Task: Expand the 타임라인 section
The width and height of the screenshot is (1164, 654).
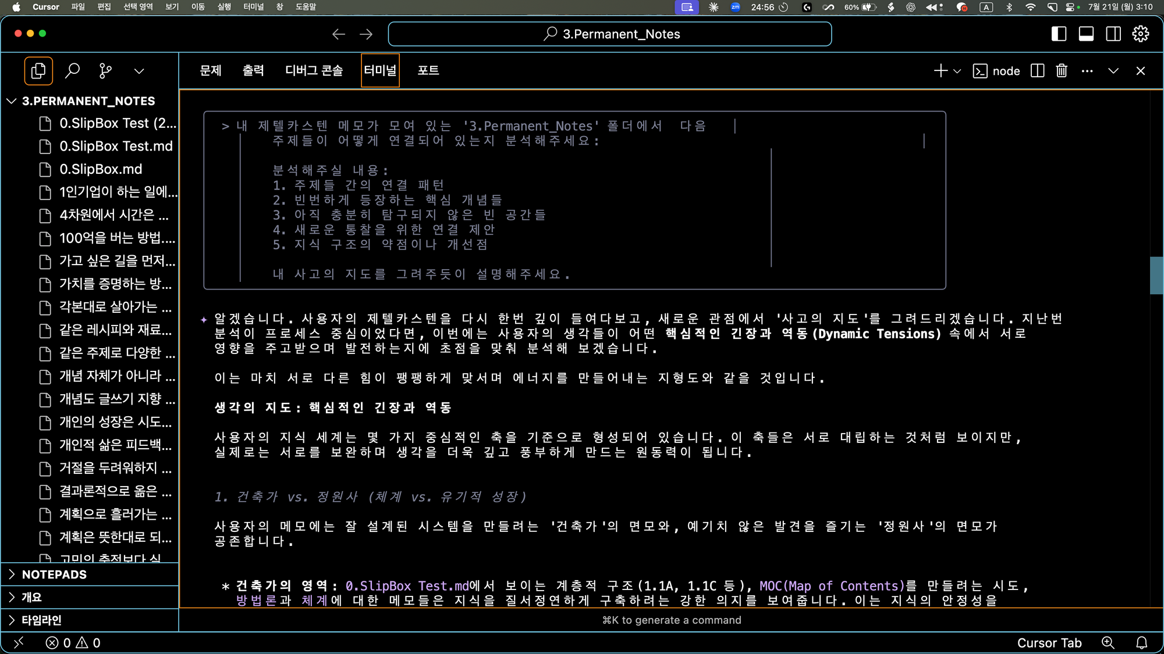Action: coord(90,620)
